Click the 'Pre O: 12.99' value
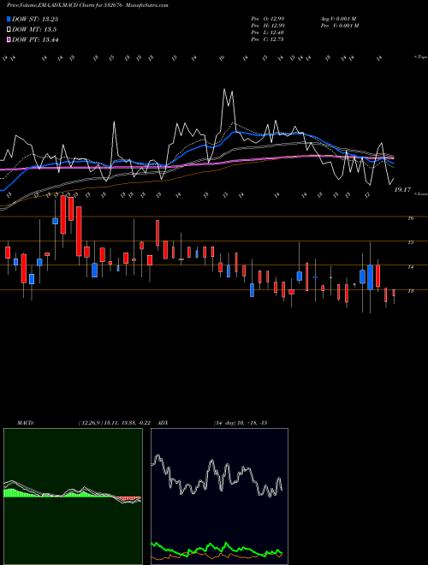Viewport: 428px width, 565px height. coord(267,19)
